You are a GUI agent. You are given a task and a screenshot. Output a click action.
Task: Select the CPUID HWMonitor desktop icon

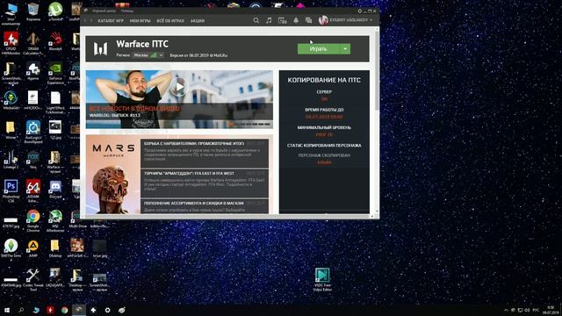[11, 43]
